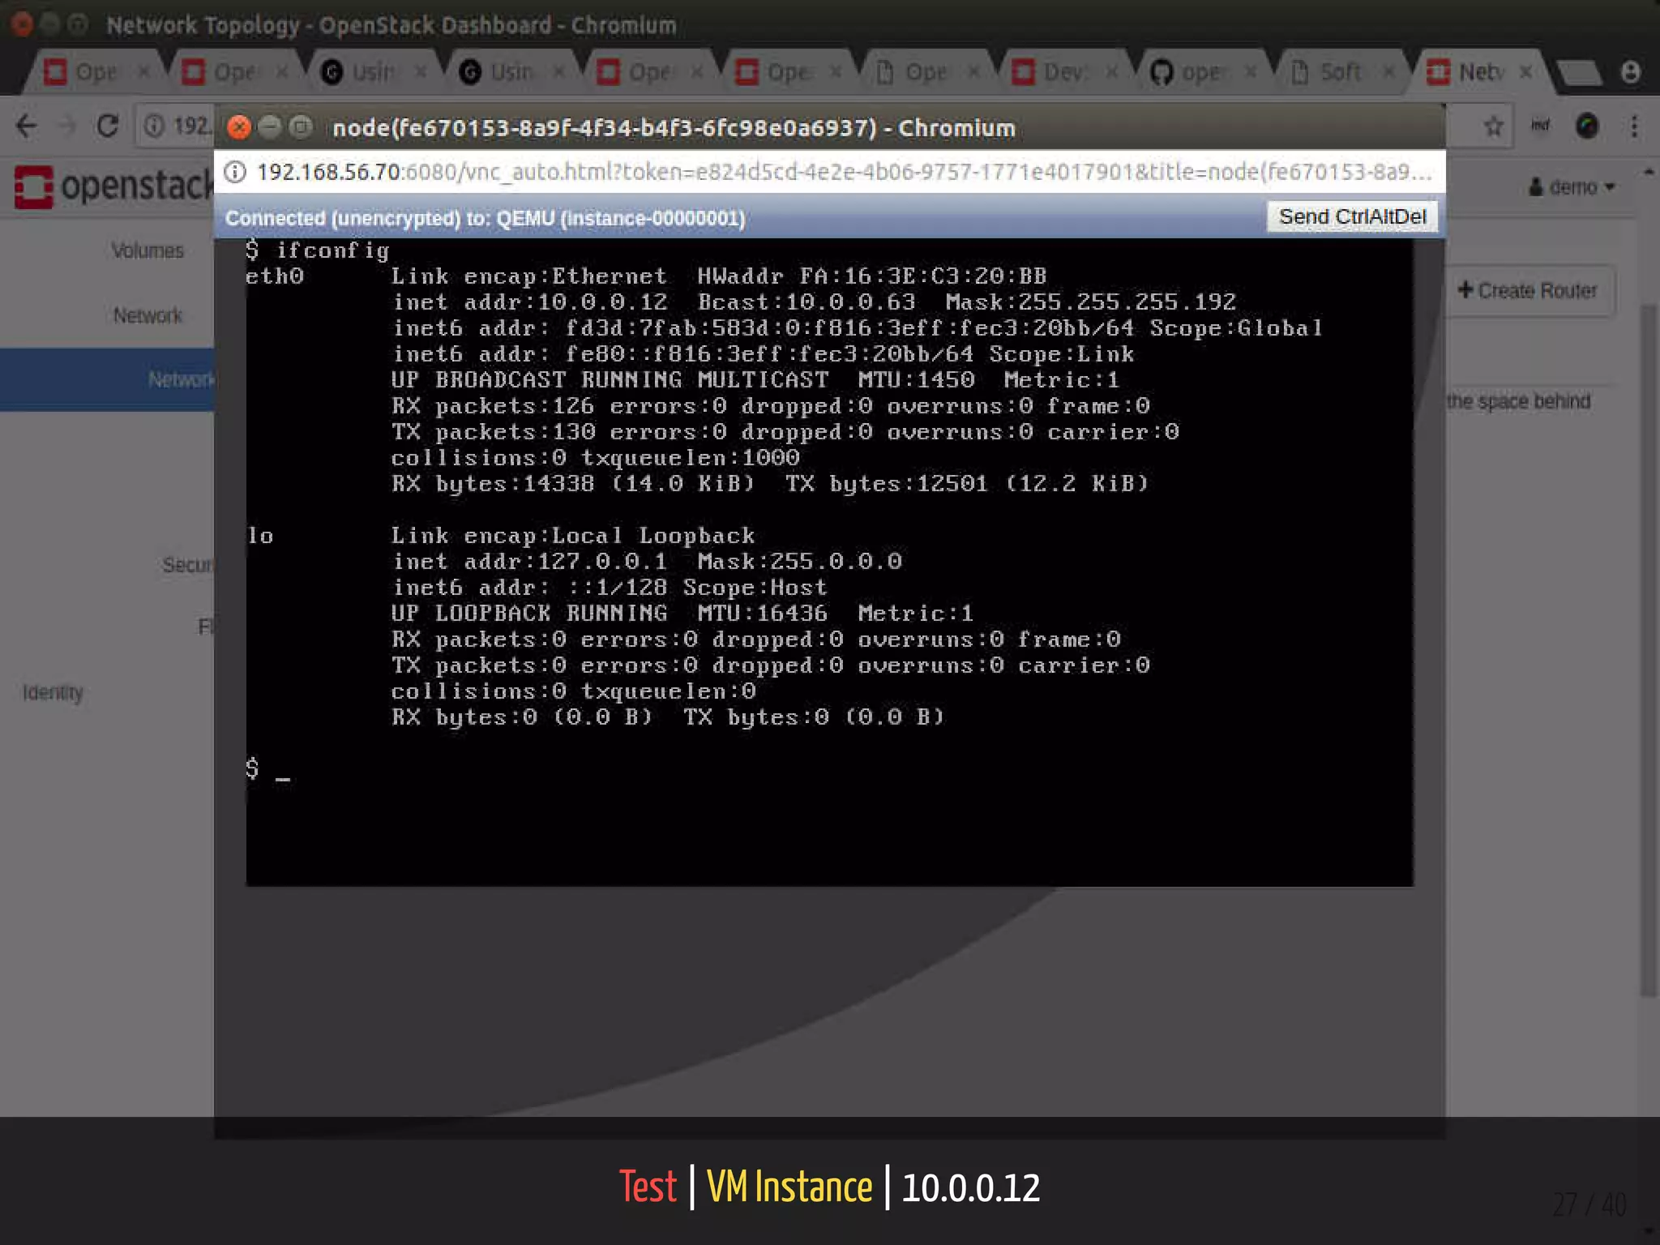The height and width of the screenshot is (1245, 1660).
Task: Click the VNC popup address bar URL
Action: point(843,172)
